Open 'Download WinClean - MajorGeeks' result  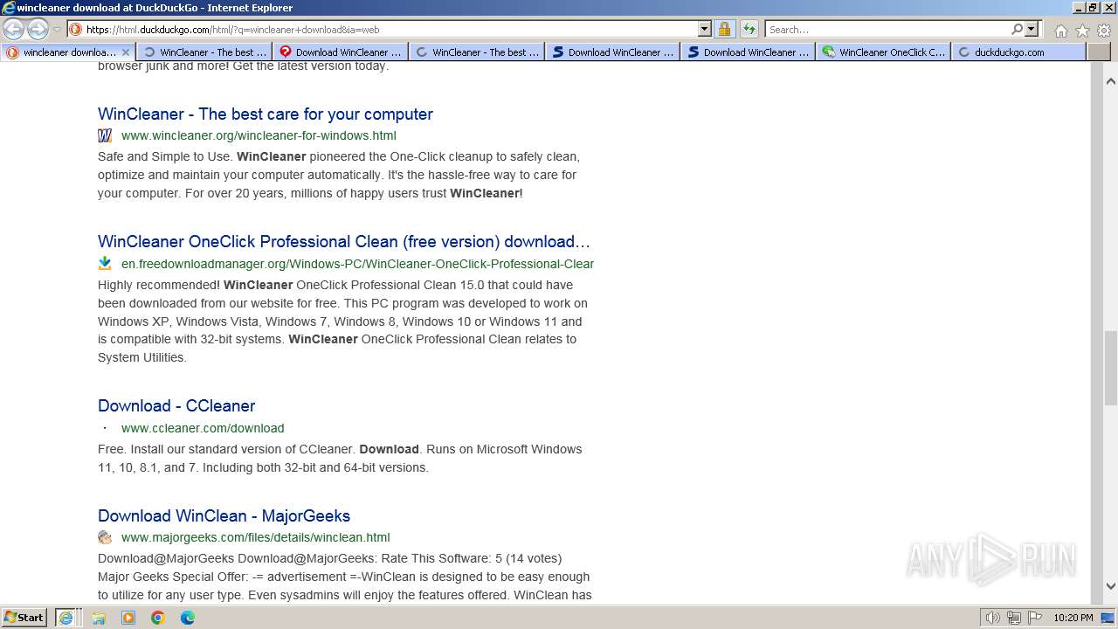pos(224,516)
